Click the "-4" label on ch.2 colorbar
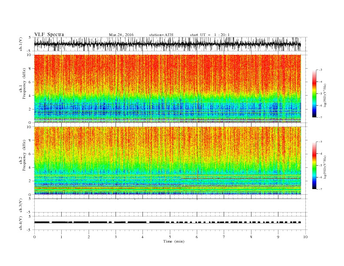The image size is (344, 266). pos(321,153)
